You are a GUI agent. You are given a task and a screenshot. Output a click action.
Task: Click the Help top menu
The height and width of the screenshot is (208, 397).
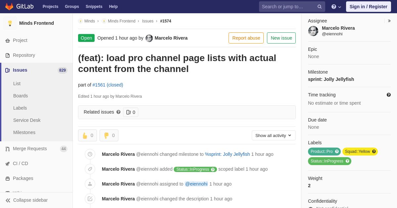tap(113, 7)
